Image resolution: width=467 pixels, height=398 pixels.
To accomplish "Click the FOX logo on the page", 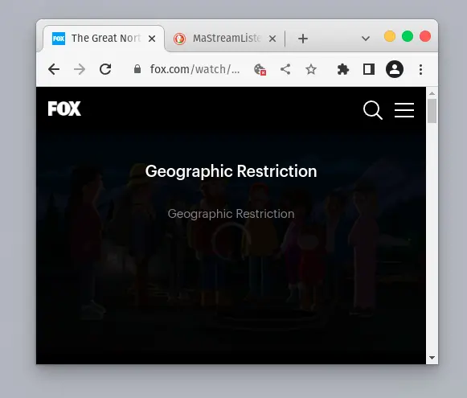I will click(64, 109).
